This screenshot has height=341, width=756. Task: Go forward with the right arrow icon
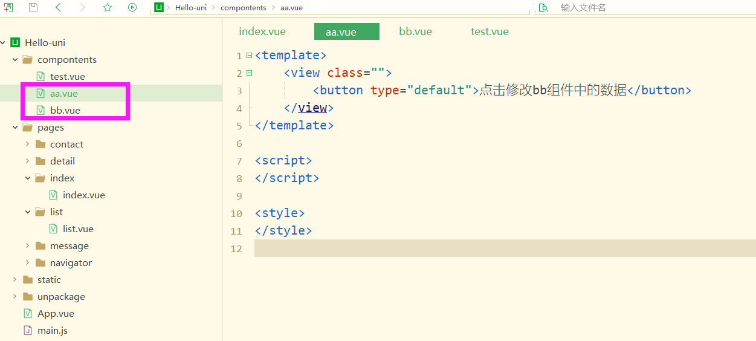(x=83, y=7)
